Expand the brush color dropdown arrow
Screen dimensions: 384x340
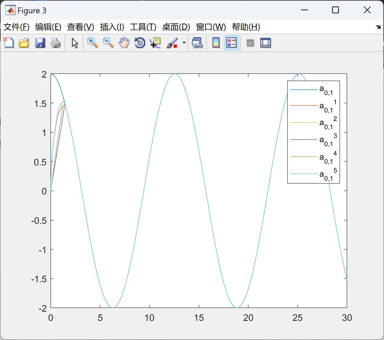click(x=184, y=43)
